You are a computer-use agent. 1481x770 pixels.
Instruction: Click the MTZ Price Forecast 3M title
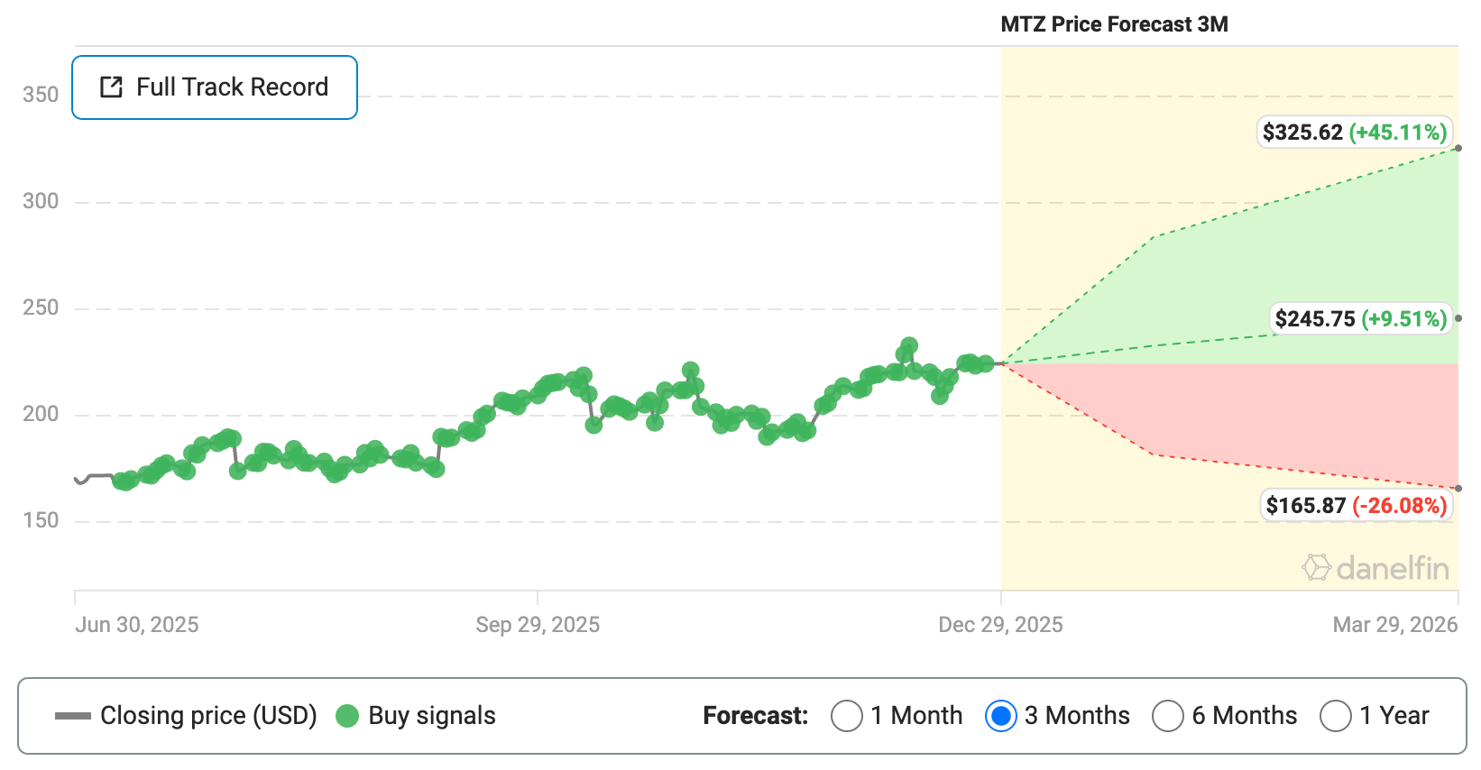(x=1113, y=24)
